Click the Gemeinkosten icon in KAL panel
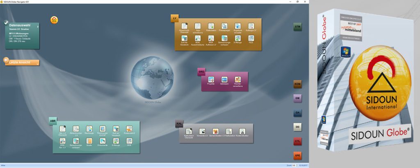The height and width of the screenshot is (168, 420). (216, 132)
